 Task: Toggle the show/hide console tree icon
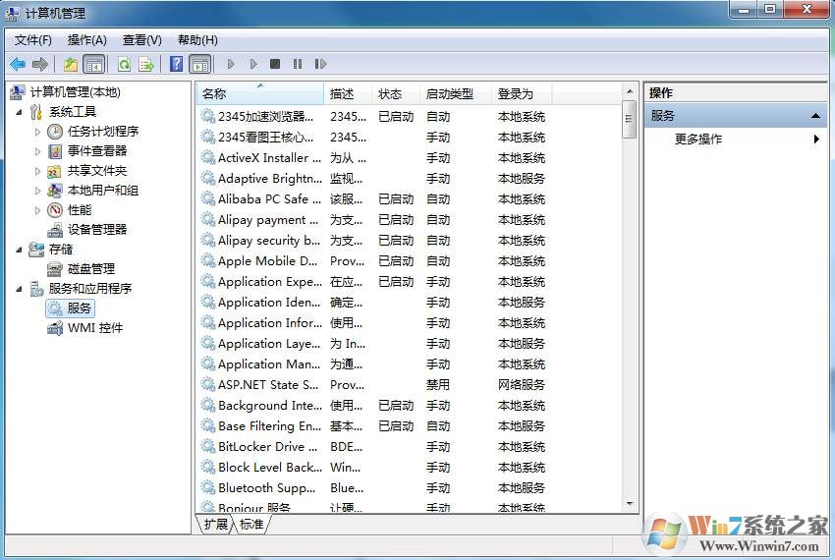[94, 64]
